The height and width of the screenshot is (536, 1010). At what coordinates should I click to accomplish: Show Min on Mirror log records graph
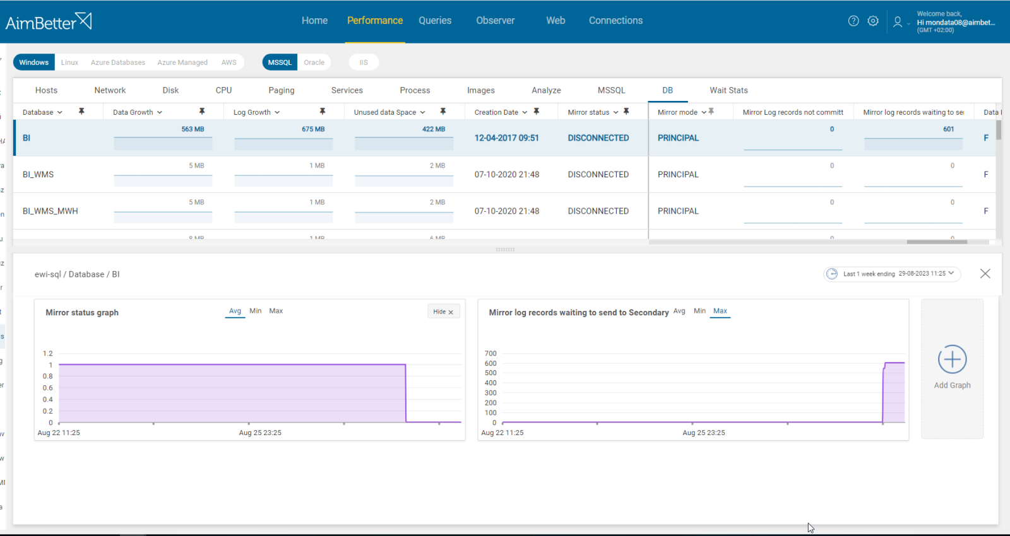tap(699, 311)
